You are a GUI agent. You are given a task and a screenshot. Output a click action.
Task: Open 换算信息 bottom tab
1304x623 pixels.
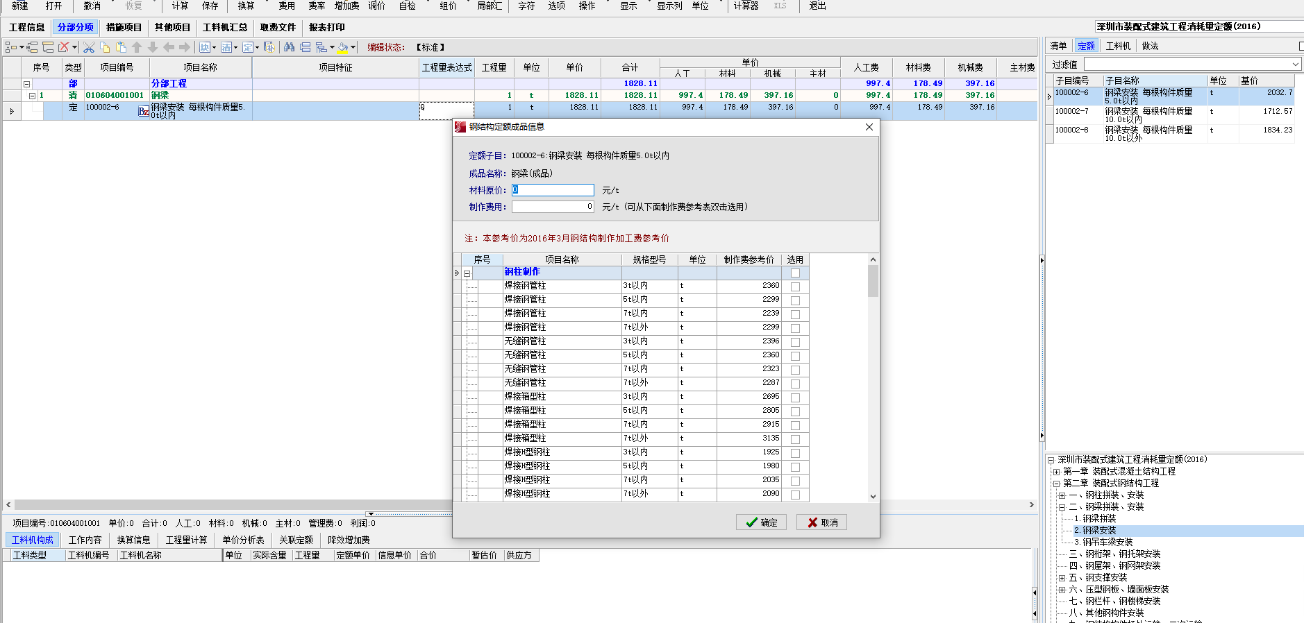pos(133,540)
